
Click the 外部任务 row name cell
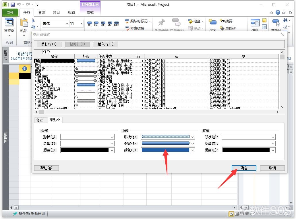coord(54,101)
